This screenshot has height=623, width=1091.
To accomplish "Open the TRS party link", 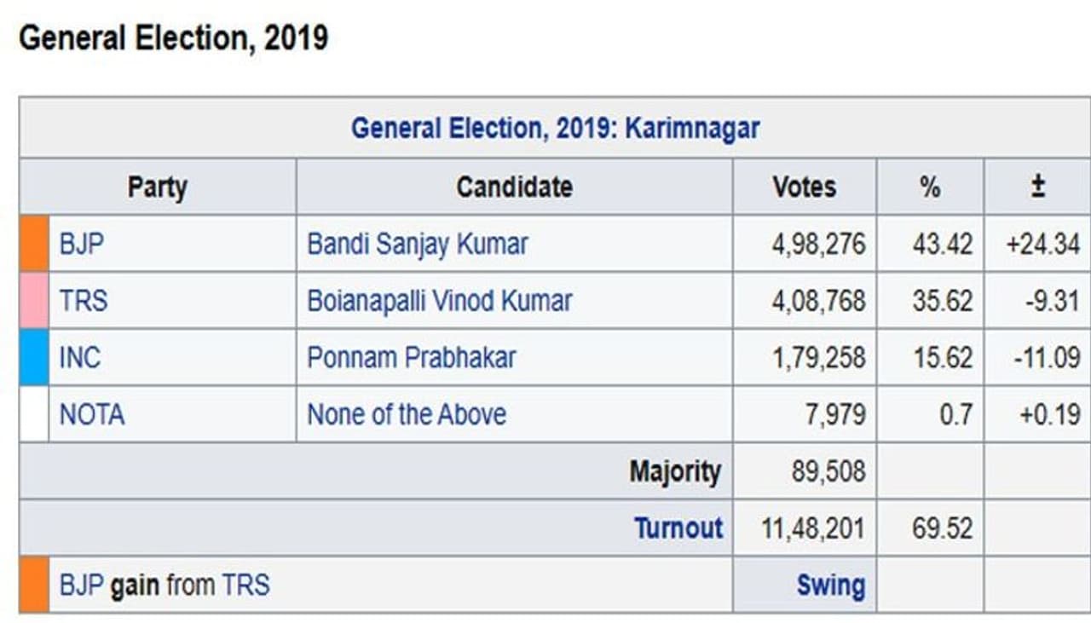I will (x=84, y=301).
